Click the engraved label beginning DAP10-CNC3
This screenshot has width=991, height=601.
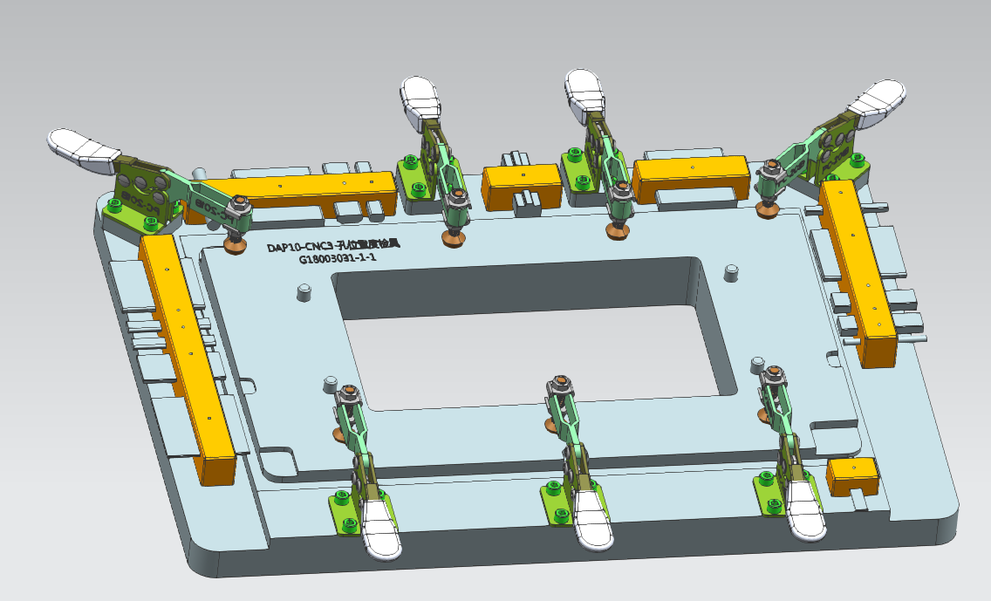click(332, 246)
